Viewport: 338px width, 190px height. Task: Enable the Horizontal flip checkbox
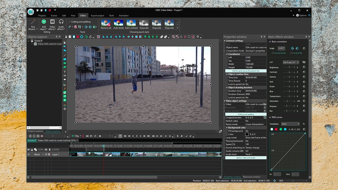tap(273, 53)
